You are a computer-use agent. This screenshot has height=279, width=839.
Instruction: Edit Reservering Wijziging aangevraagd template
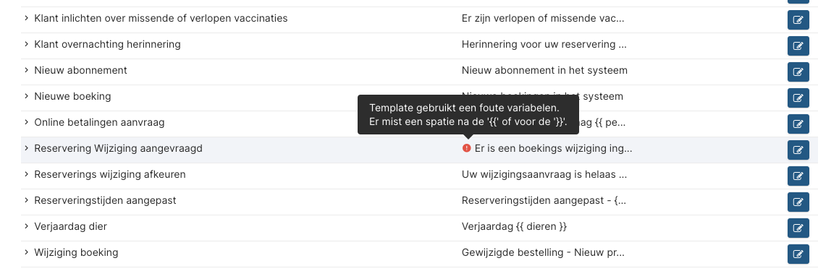(x=798, y=150)
